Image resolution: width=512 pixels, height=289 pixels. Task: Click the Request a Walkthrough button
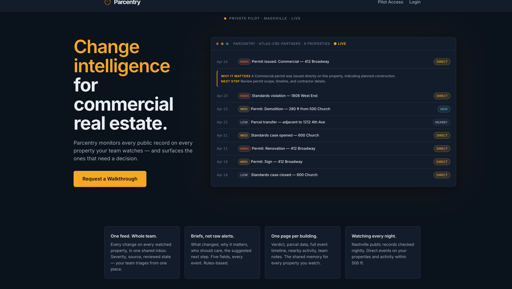click(x=110, y=179)
